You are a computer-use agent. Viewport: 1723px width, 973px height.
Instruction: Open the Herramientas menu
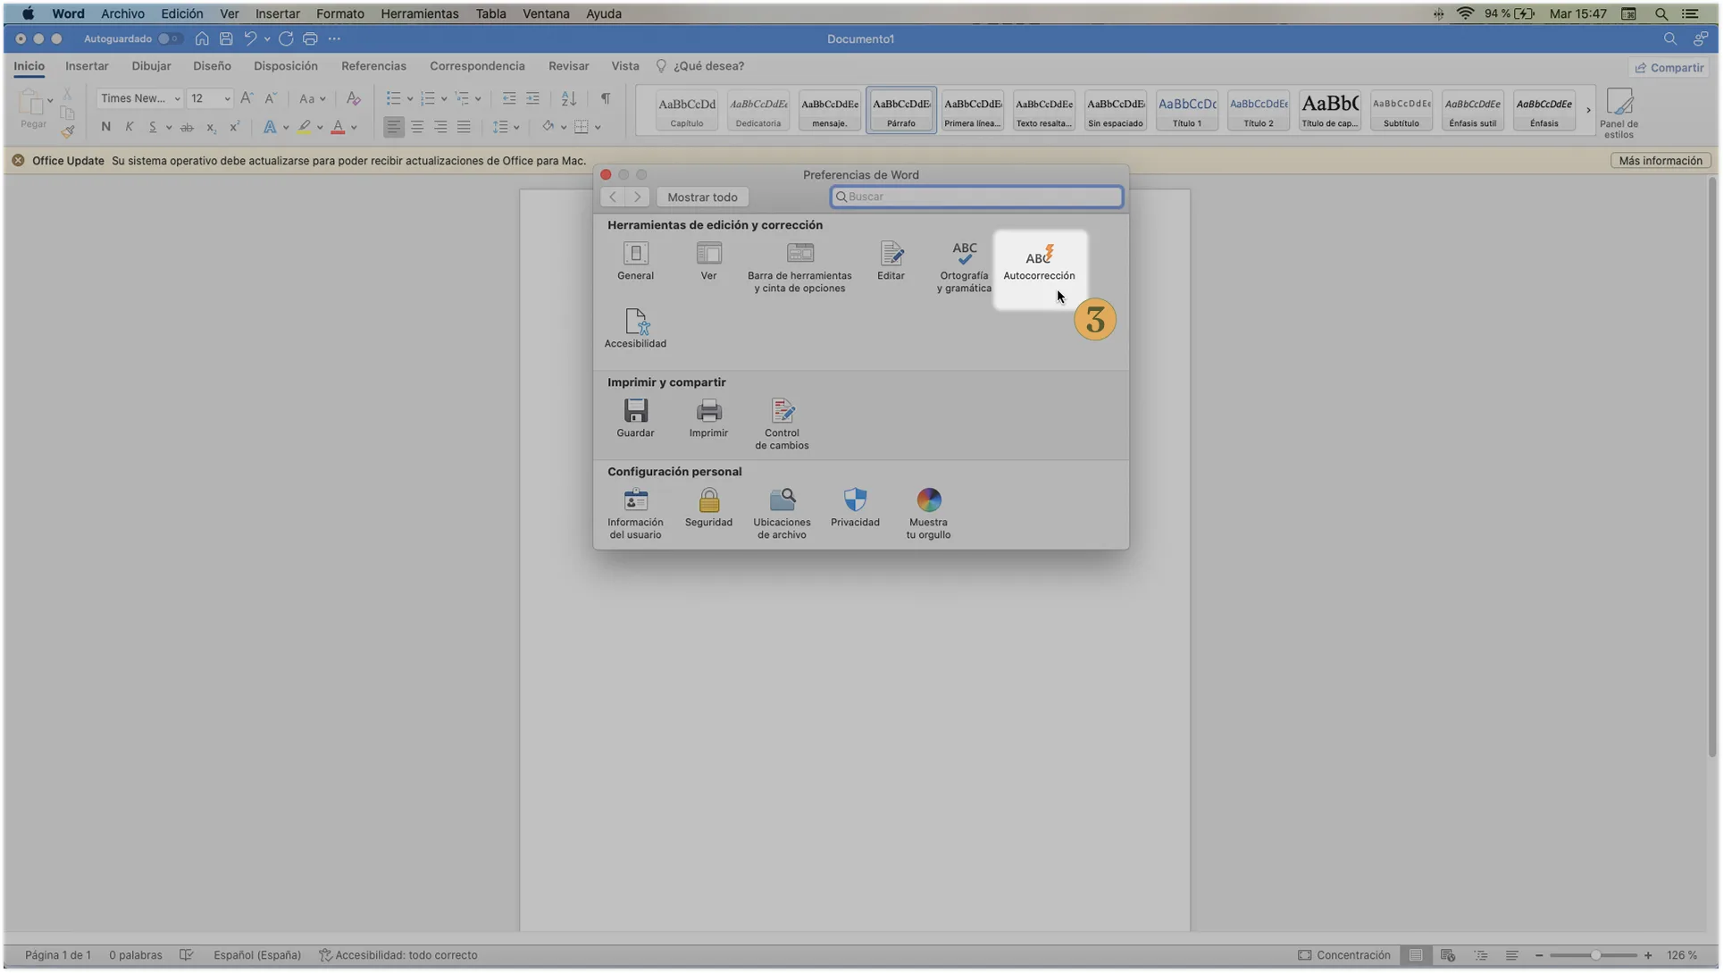420,13
